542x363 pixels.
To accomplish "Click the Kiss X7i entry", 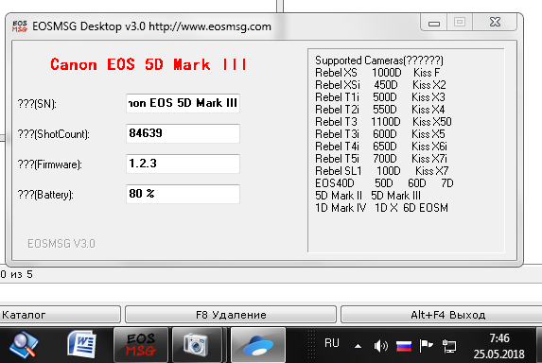I will 429,159.
